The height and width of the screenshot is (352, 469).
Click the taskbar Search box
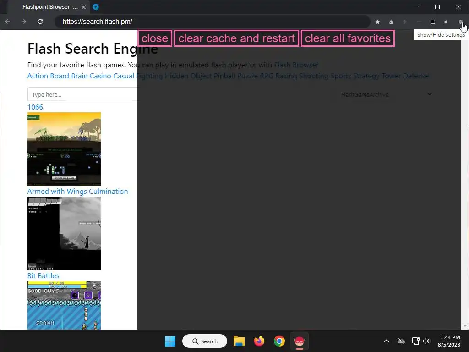pyautogui.click(x=205, y=341)
